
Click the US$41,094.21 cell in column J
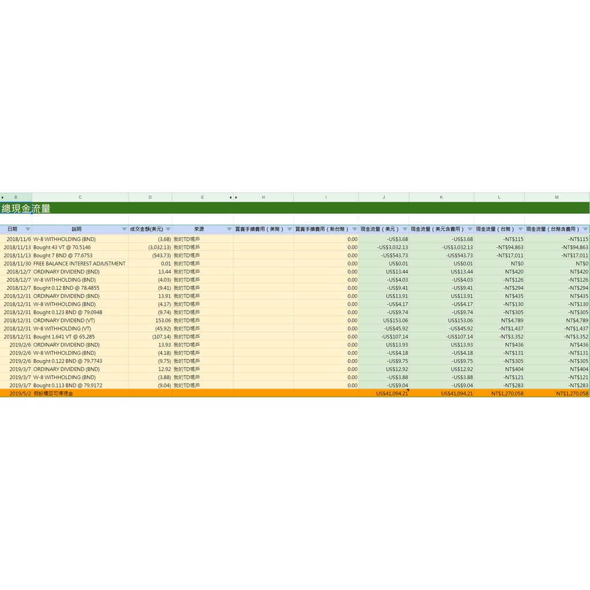[384, 394]
